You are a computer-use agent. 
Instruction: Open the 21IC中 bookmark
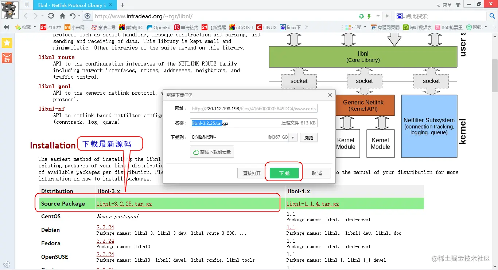point(51,27)
